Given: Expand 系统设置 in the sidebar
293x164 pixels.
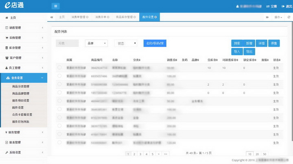Looking at the screenshot, I should coord(24,153).
